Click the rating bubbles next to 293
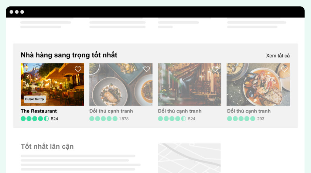 tap(241, 119)
